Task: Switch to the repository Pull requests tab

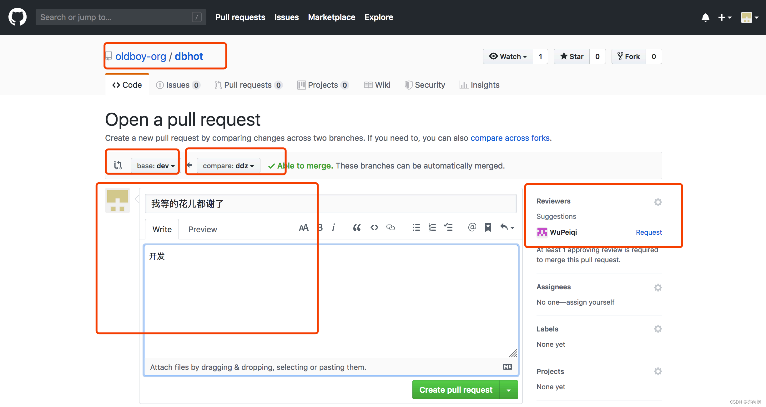Action: (x=249, y=85)
